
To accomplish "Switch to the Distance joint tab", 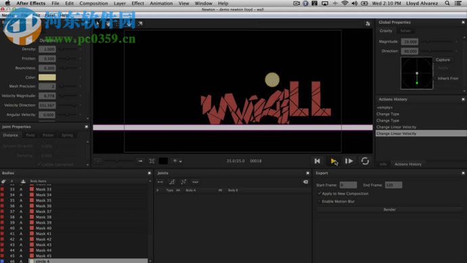I will pos(10,135).
